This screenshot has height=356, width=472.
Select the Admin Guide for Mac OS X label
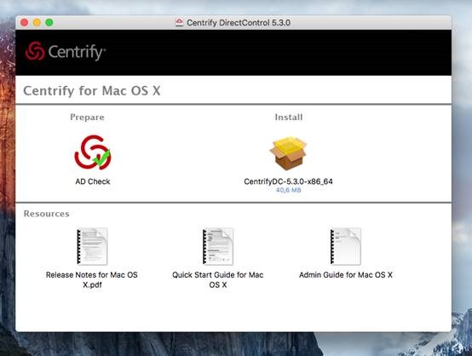coord(346,275)
